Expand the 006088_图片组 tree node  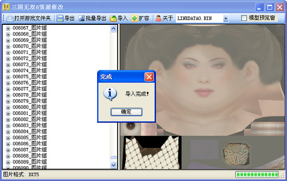point(8,156)
